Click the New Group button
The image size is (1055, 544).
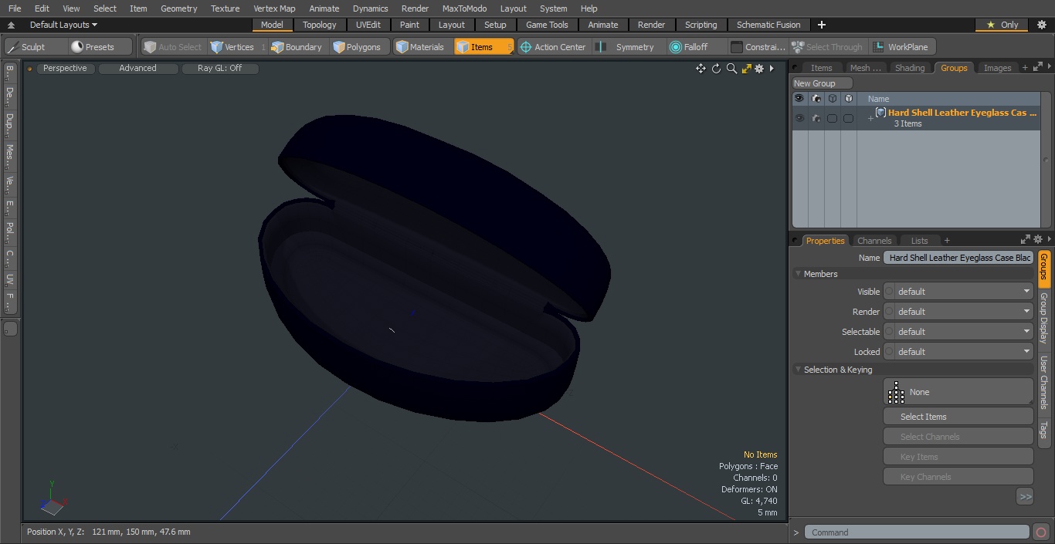click(x=823, y=83)
